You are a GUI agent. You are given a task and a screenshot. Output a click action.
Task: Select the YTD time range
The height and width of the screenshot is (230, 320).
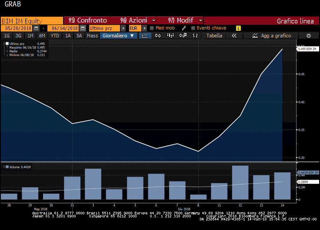pyautogui.click(x=55, y=36)
